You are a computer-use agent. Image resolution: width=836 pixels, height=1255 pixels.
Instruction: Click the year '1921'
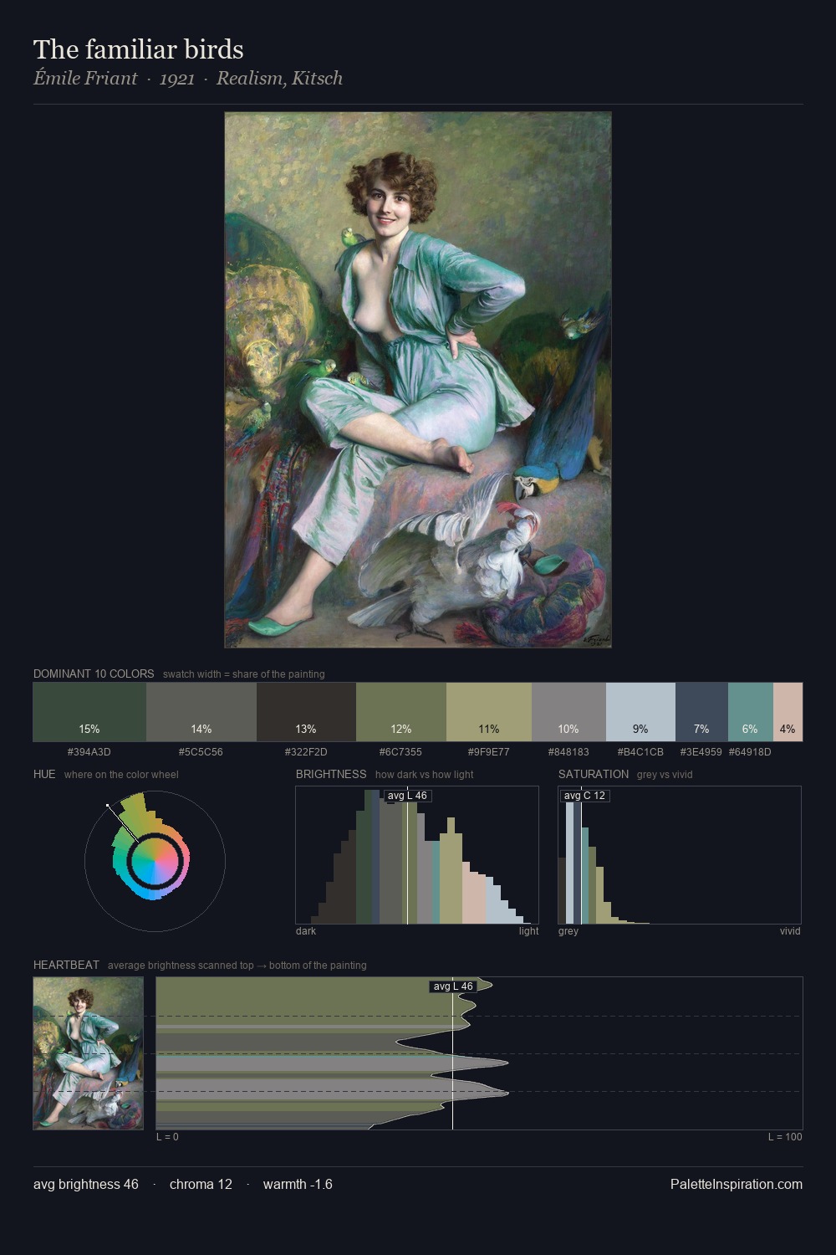(x=177, y=79)
